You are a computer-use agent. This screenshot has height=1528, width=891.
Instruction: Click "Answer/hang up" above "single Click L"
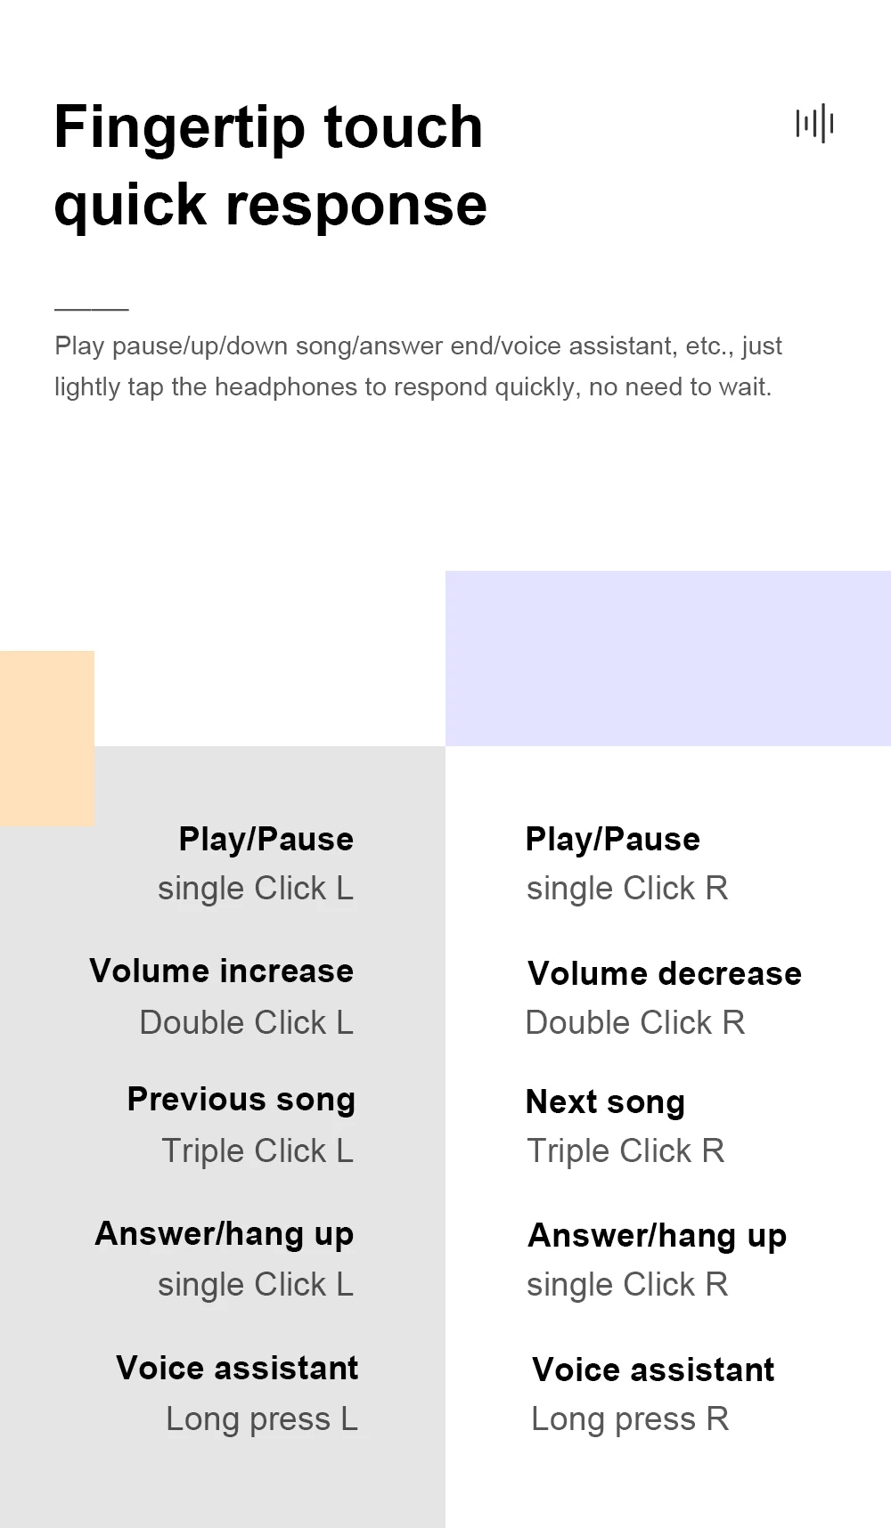(225, 1234)
